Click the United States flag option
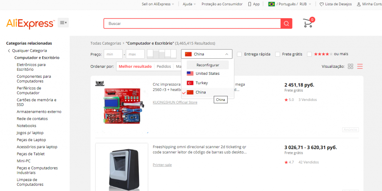This screenshot has height=191, width=382. coord(190,73)
